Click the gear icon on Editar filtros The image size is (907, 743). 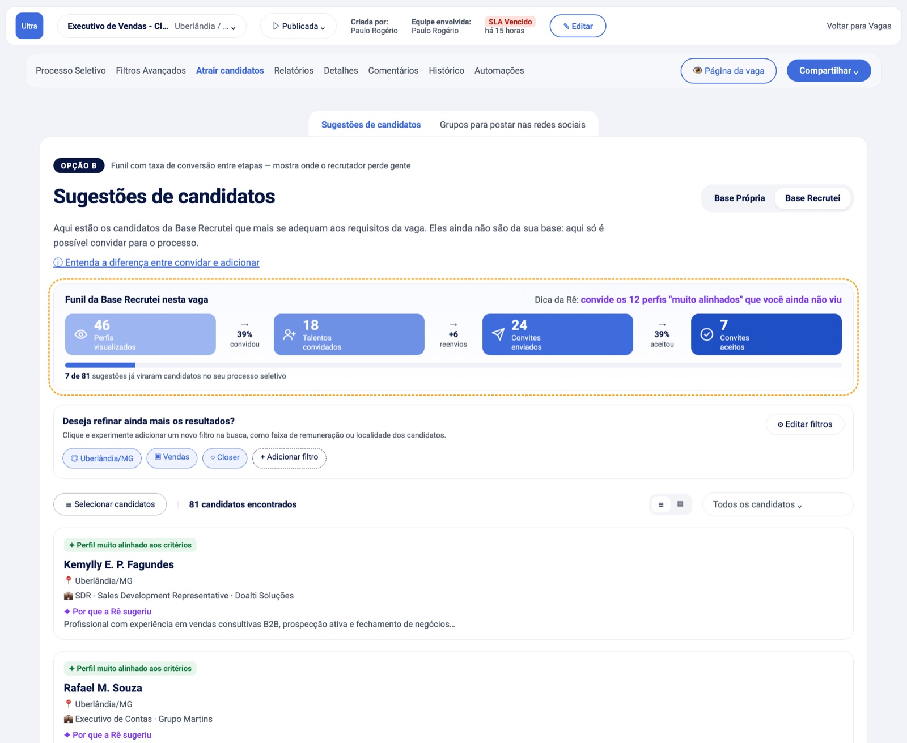click(x=780, y=424)
